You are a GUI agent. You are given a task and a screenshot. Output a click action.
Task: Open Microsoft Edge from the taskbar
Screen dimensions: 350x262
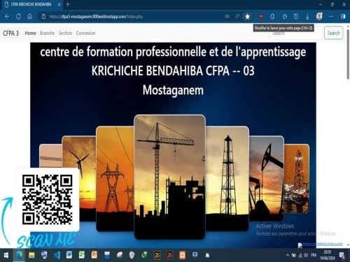tap(19, 255)
